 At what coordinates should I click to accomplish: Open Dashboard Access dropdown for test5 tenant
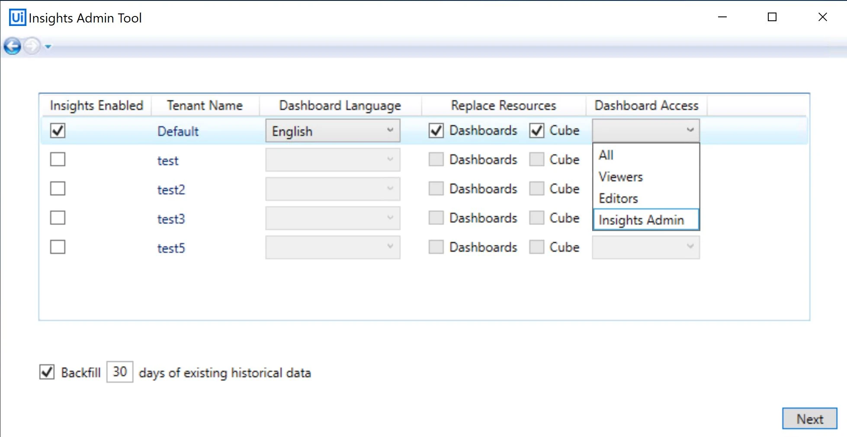[x=646, y=247]
